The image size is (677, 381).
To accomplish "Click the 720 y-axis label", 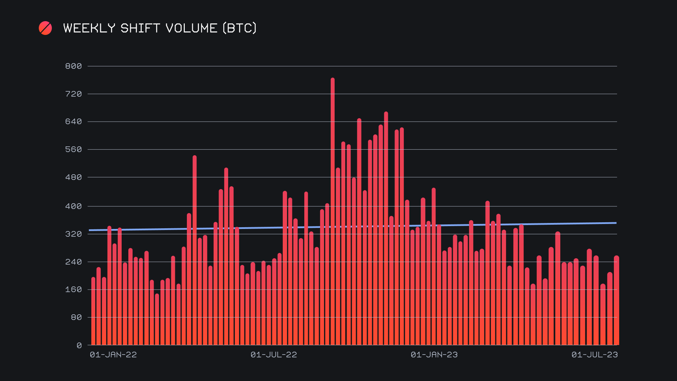I will [73, 94].
